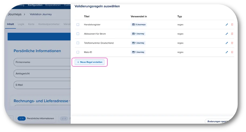
Task: Open the Konfiguration menu
Action: [35, 5]
